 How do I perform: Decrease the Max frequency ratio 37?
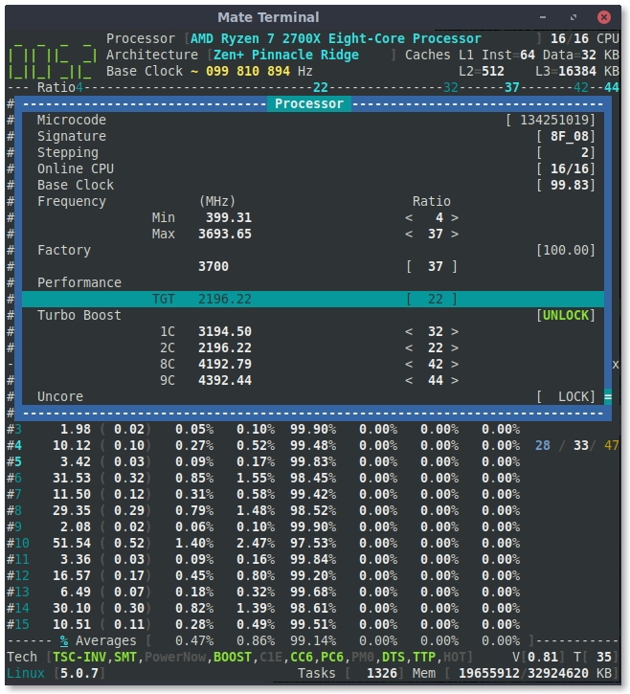[x=409, y=235]
